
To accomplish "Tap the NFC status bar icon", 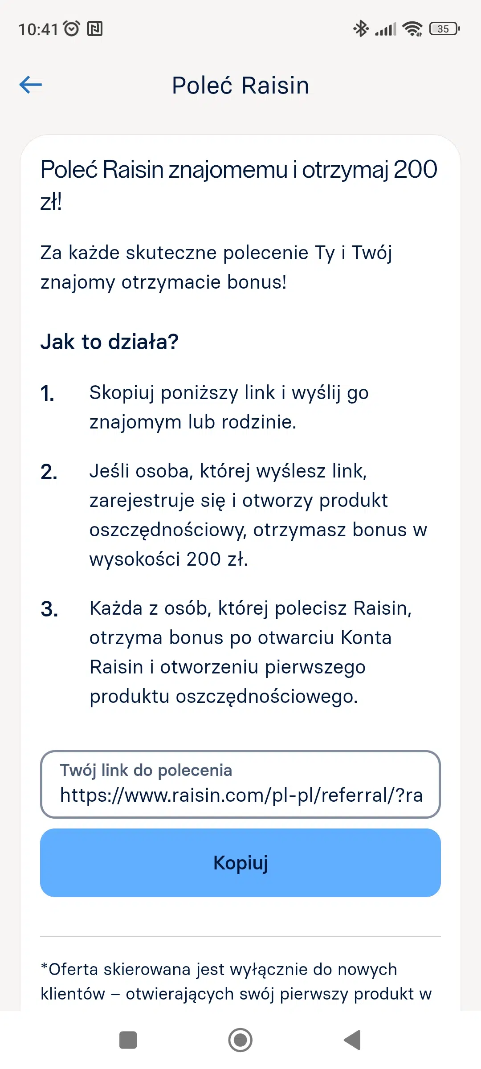I will (95, 29).
